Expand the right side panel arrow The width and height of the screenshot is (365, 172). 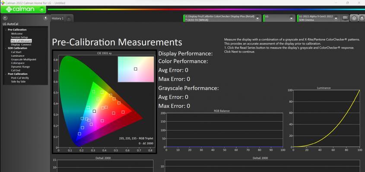(362, 18)
